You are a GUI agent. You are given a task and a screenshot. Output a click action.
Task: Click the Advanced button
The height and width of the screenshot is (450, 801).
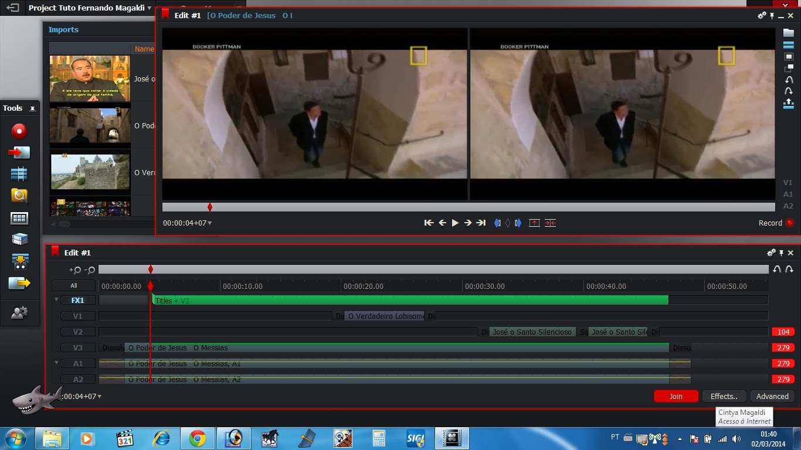click(772, 397)
